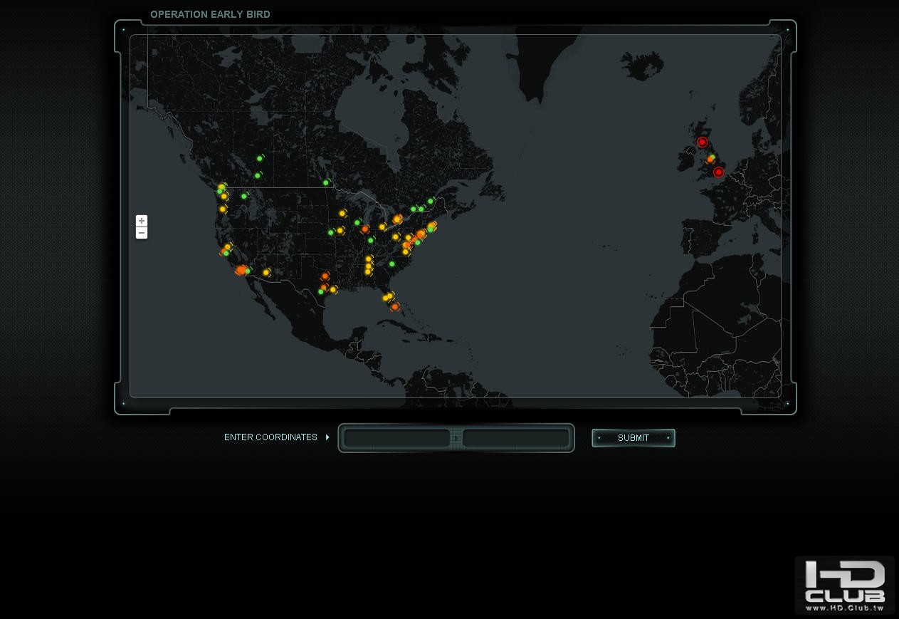Viewport: 899px width, 619px height.
Task: Click the second coordinates input field
Action: (x=515, y=438)
